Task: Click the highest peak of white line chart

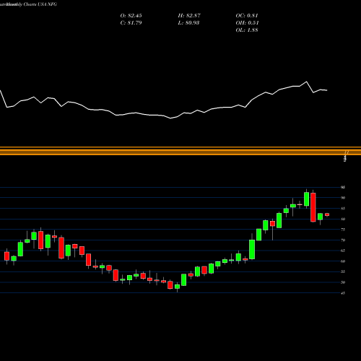Action: click(x=306, y=82)
